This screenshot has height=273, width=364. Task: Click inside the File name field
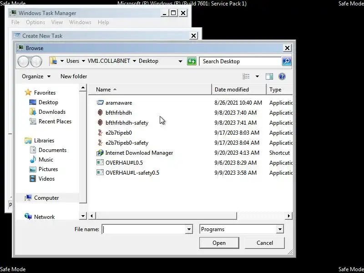coord(144,229)
